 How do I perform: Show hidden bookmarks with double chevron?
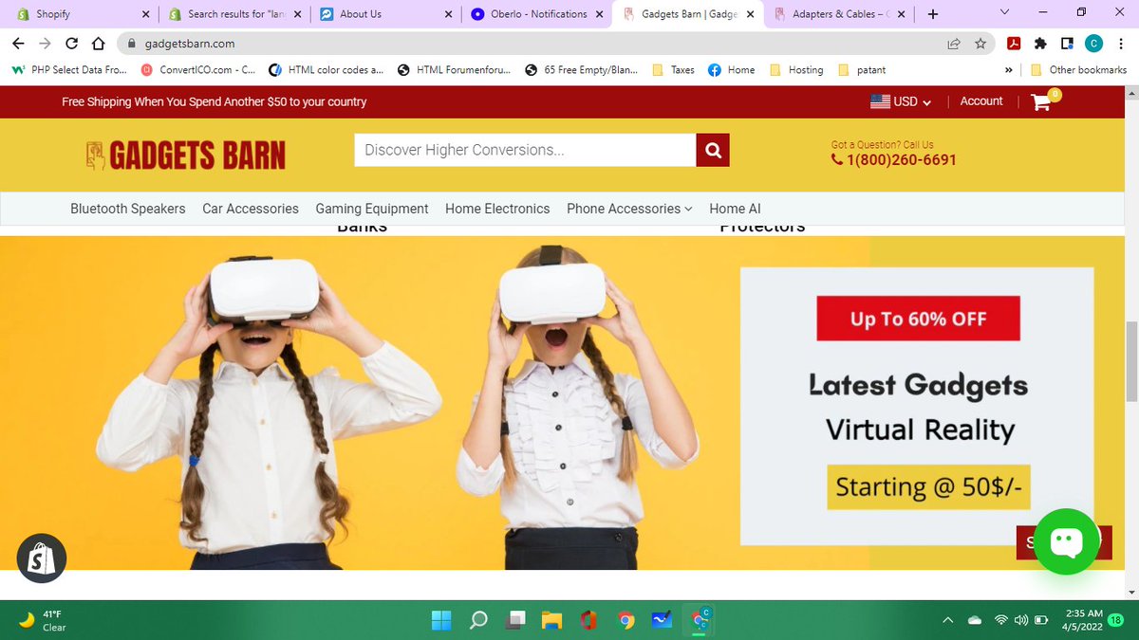[1008, 70]
